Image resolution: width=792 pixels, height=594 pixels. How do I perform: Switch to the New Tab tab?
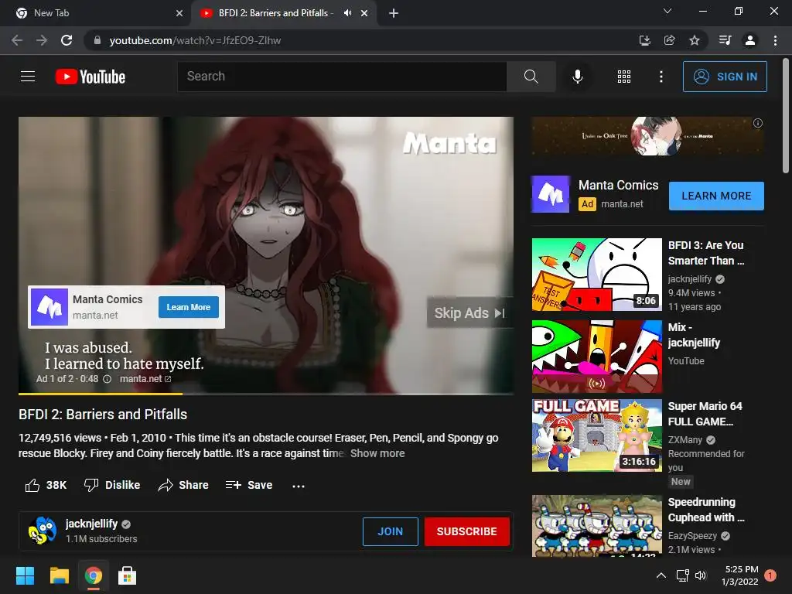pos(95,13)
